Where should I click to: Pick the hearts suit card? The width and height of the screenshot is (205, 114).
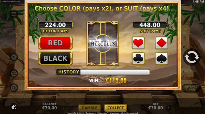tap(138, 43)
